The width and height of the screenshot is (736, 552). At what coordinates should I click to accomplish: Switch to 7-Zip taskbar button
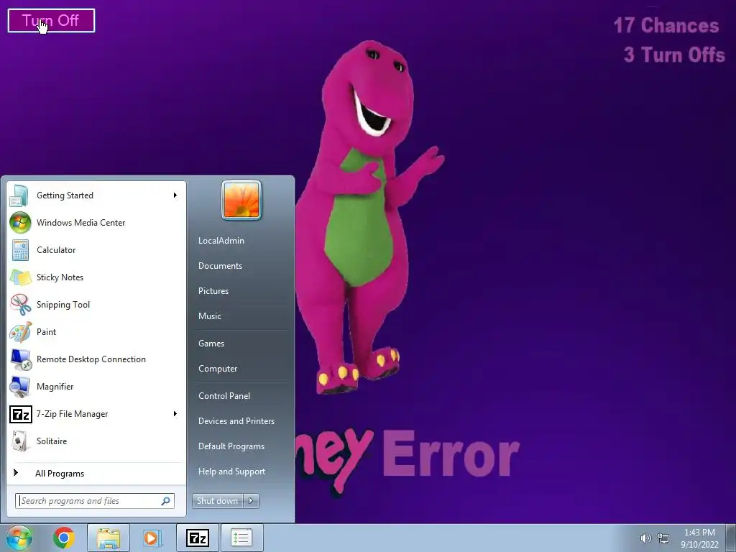(197, 538)
